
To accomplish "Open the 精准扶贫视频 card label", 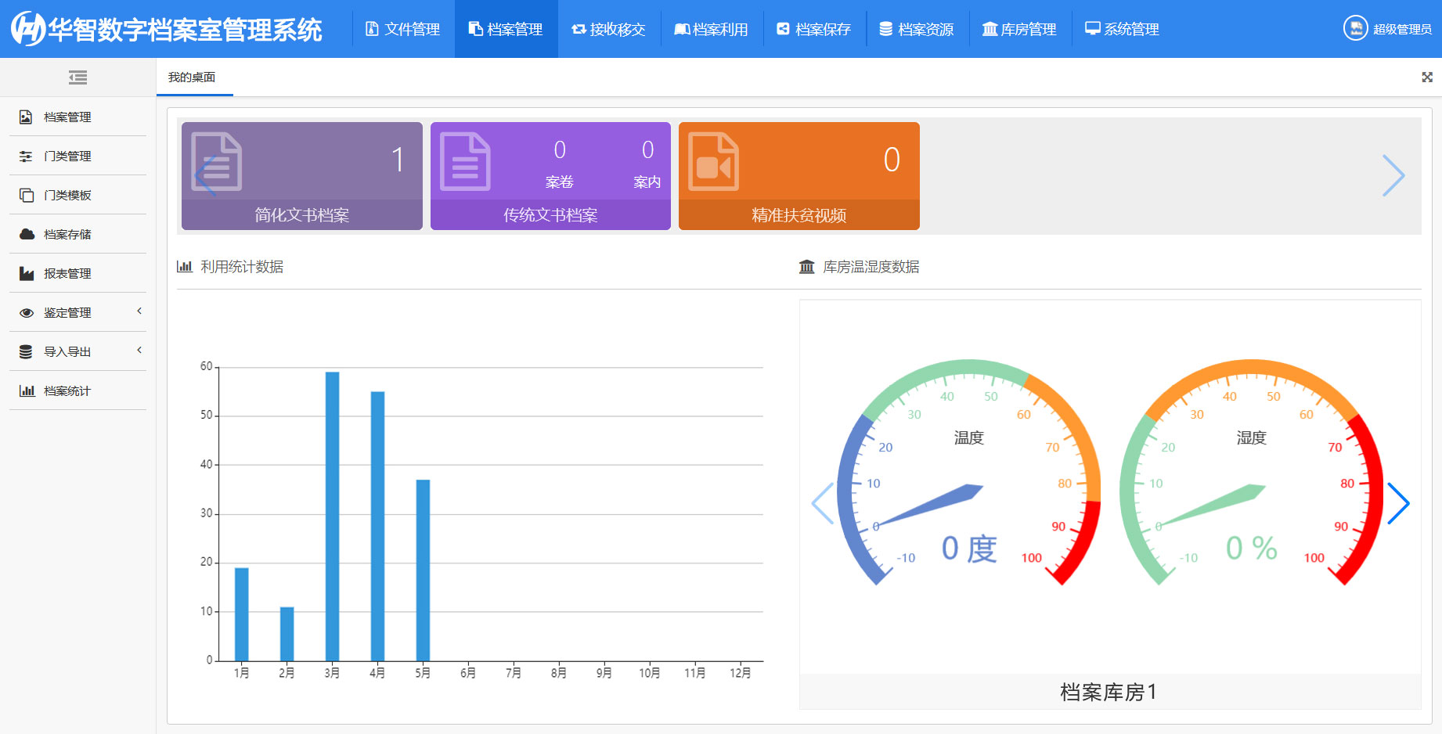I will (x=799, y=215).
